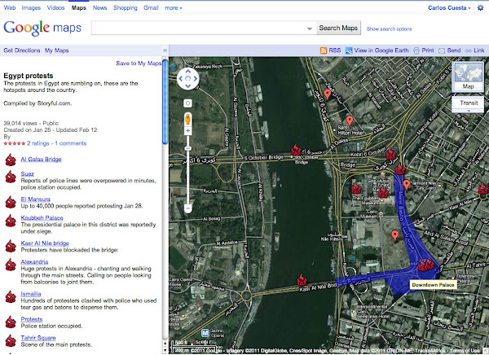The width and height of the screenshot is (489, 355).
Task: Open Carlos Cuesta account dropdown
Action: pyautogui.click(x=449, y=8)
